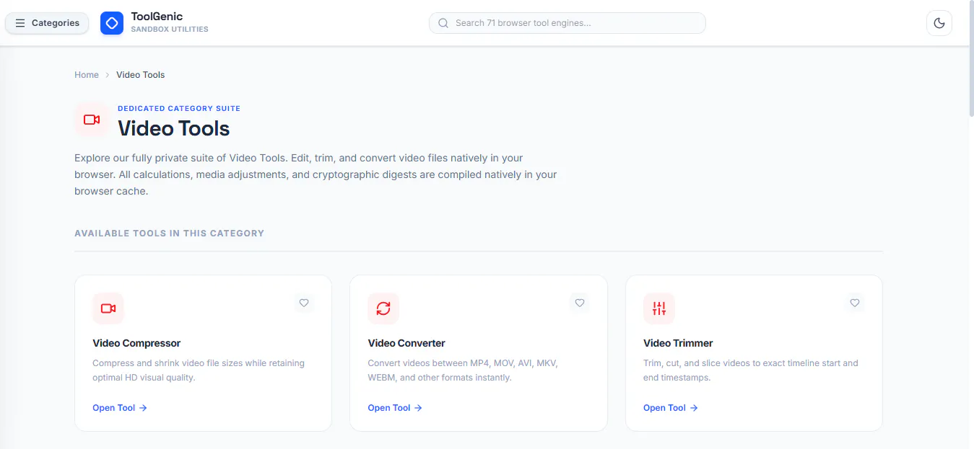
Task: Click the 'Available Tools in This Category' heading
Action: tap(169, 234)
